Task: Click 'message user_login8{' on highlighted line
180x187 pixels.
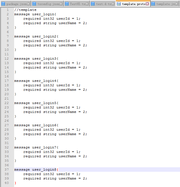Action: (36, 170)
